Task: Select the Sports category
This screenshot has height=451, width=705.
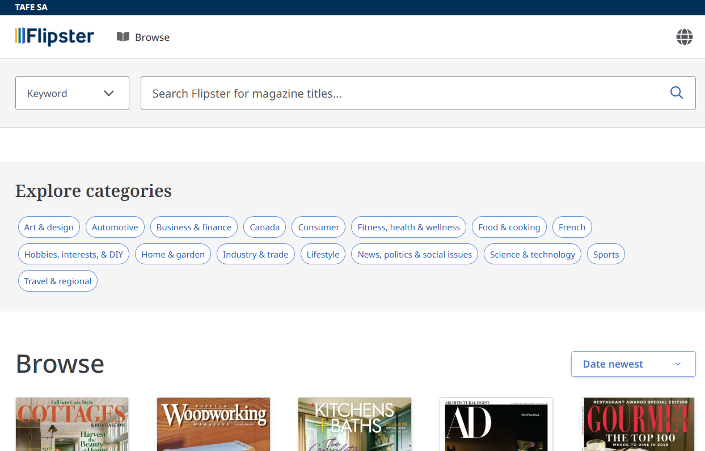Action: (606, 254)
